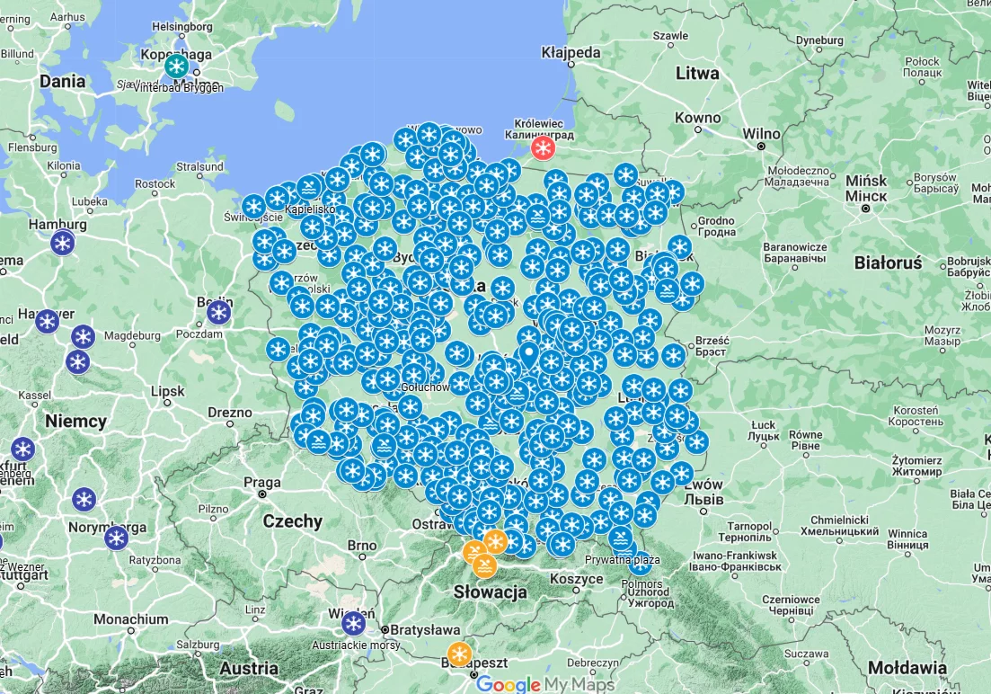The image size is (991, 694).
Task: Select the orange snowflake marker at Budapeszt
Action: coord(459,654)
